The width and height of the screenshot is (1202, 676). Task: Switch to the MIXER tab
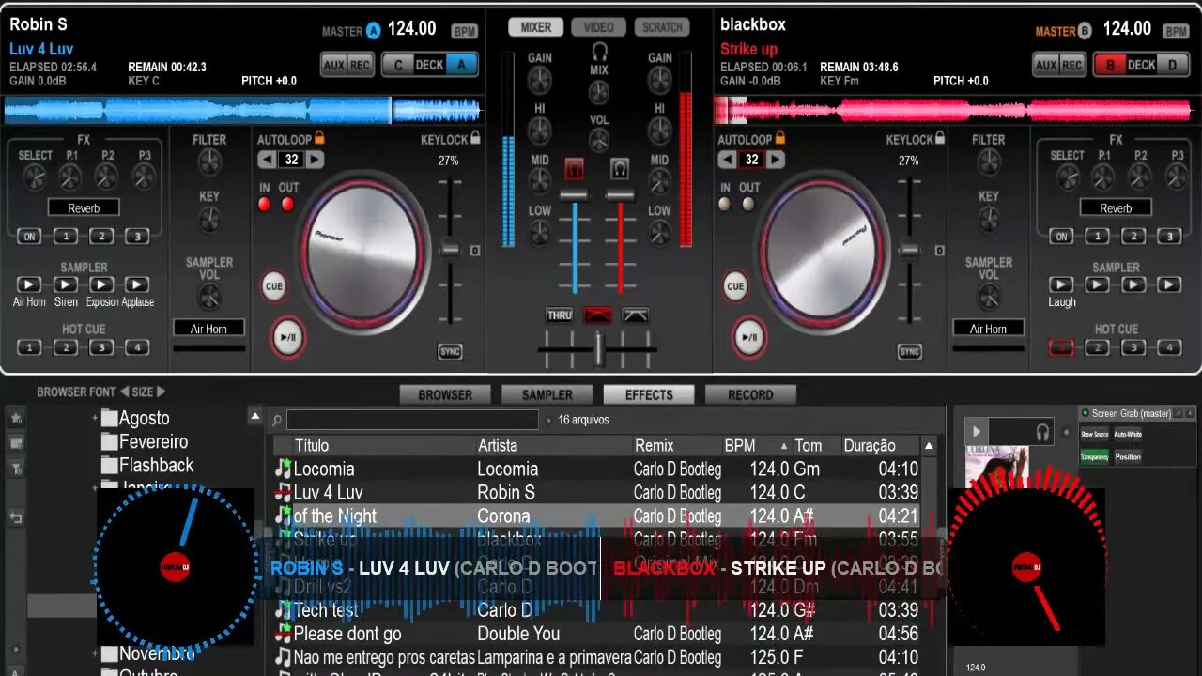(x=536, y=27)
